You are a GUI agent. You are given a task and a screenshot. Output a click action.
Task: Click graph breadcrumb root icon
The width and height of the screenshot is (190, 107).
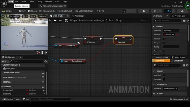(66, 21)
